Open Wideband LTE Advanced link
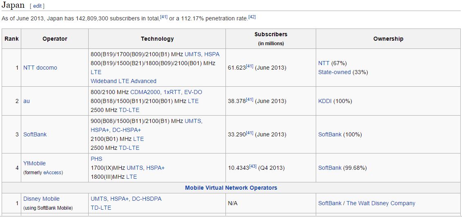 (x=123, y=81)
